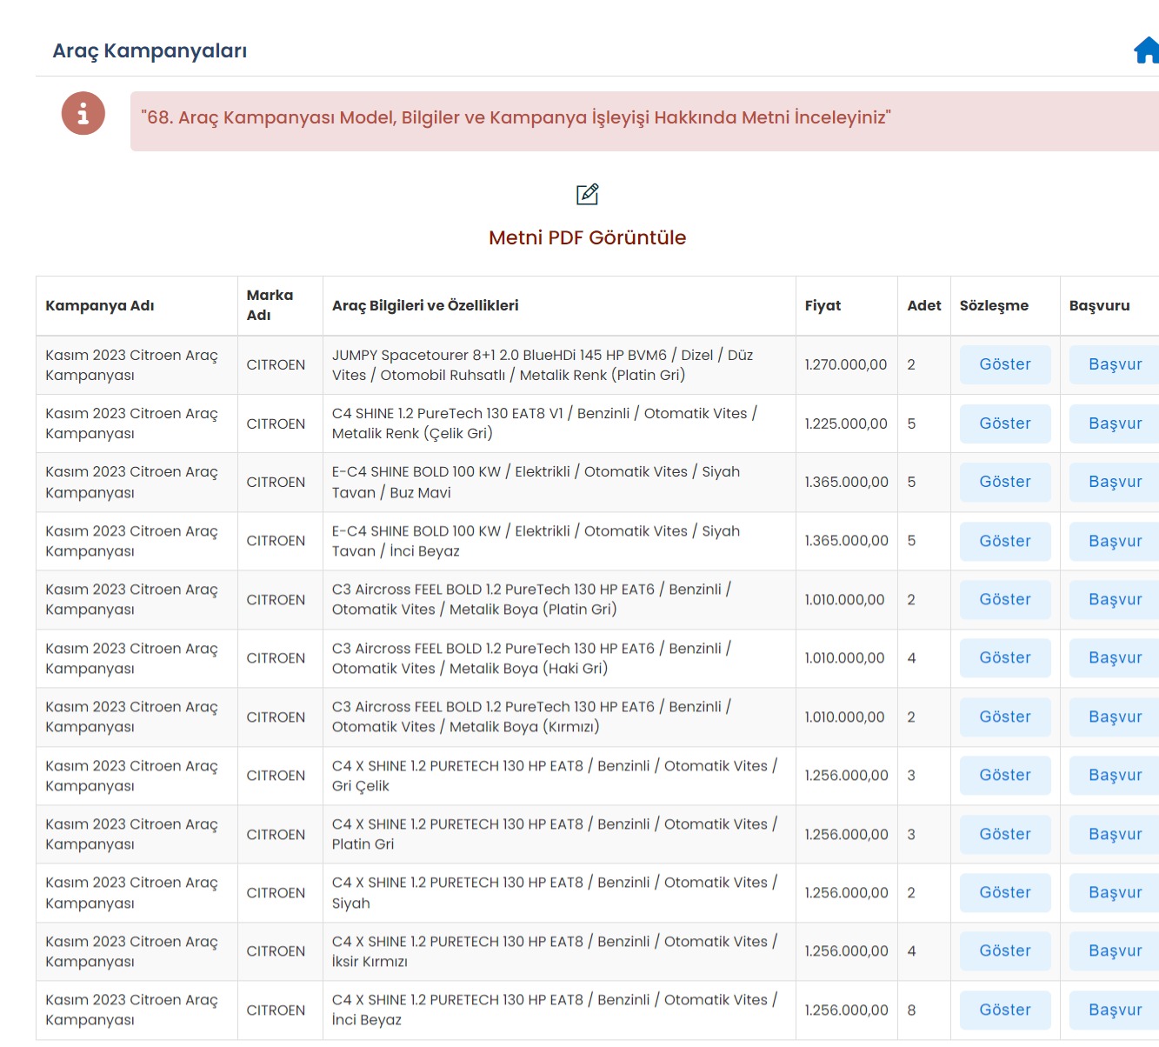Show contract for C3 Aircross Kırmızı

1004,717
